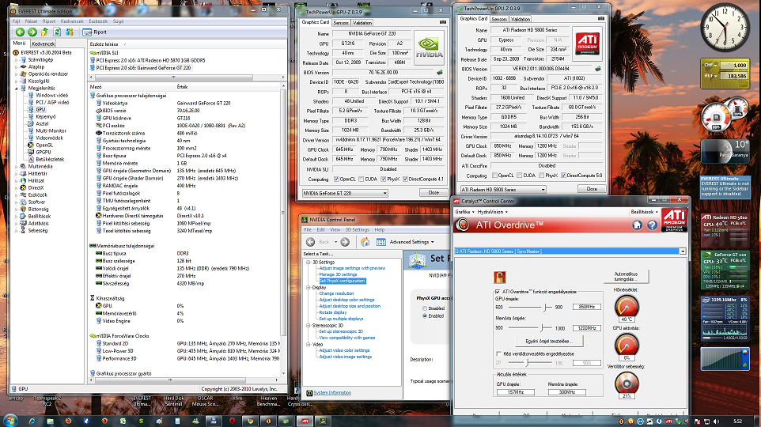
Task: Open Fájl menu in EVEREST
Action: [x=16, y=21]
